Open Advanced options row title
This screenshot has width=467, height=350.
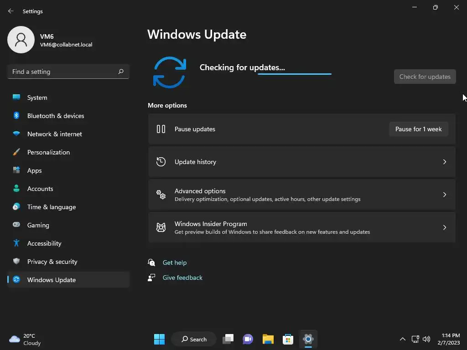coord(200,191)
